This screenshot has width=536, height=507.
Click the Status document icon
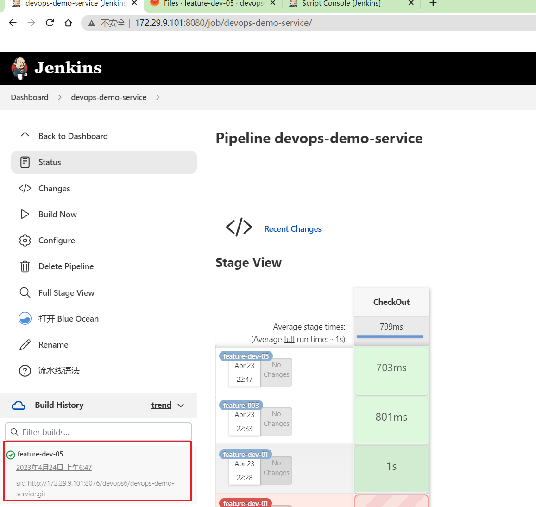(x=25, y=162)
